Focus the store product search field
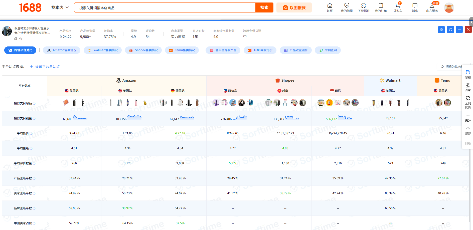The height and width of the screenshot is (230, 473). [x=165, y=8]
